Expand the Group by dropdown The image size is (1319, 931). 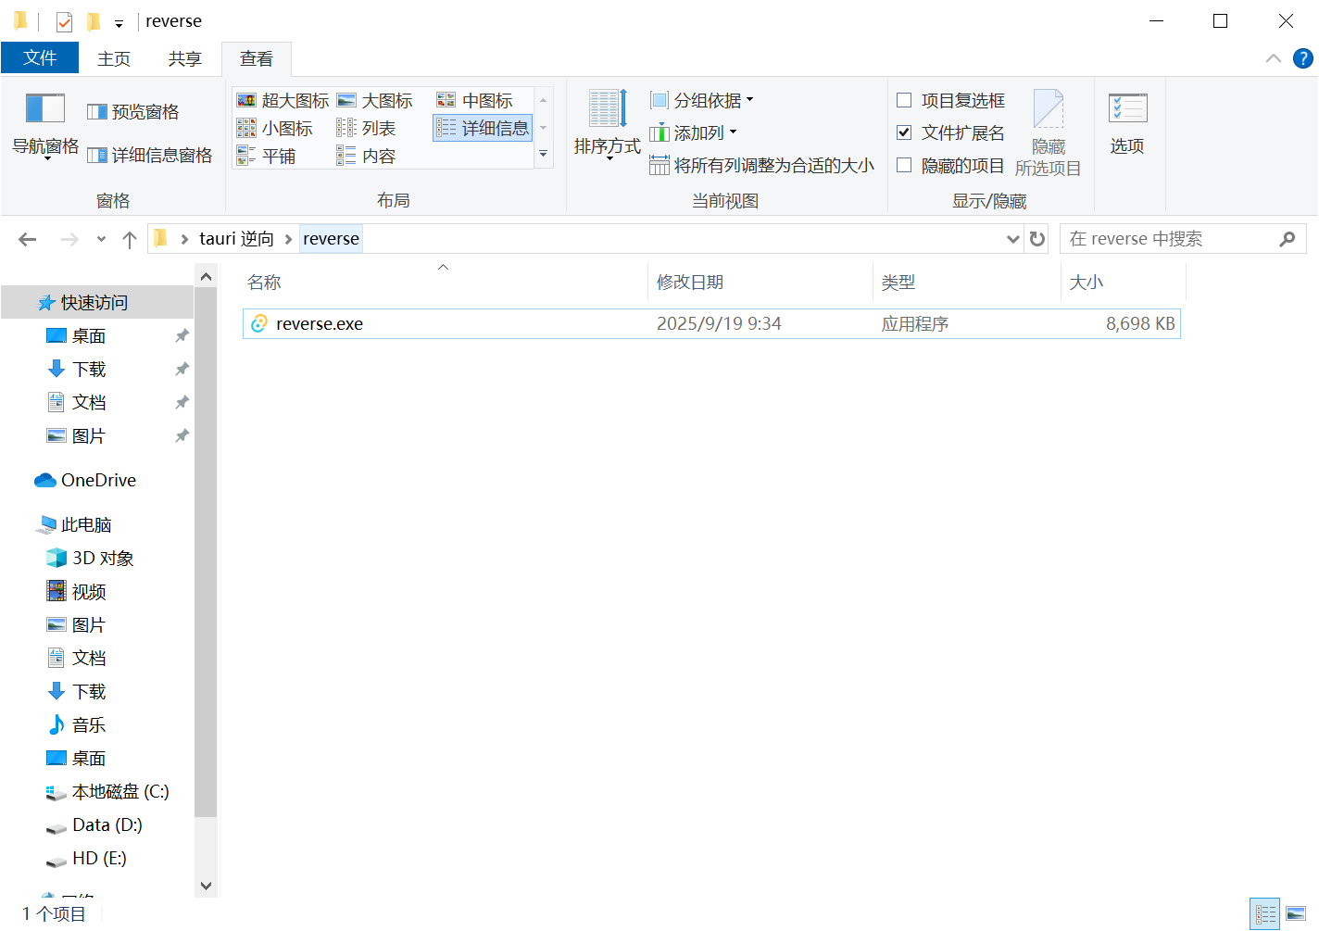pyautogui.click(x=703, y=100)
